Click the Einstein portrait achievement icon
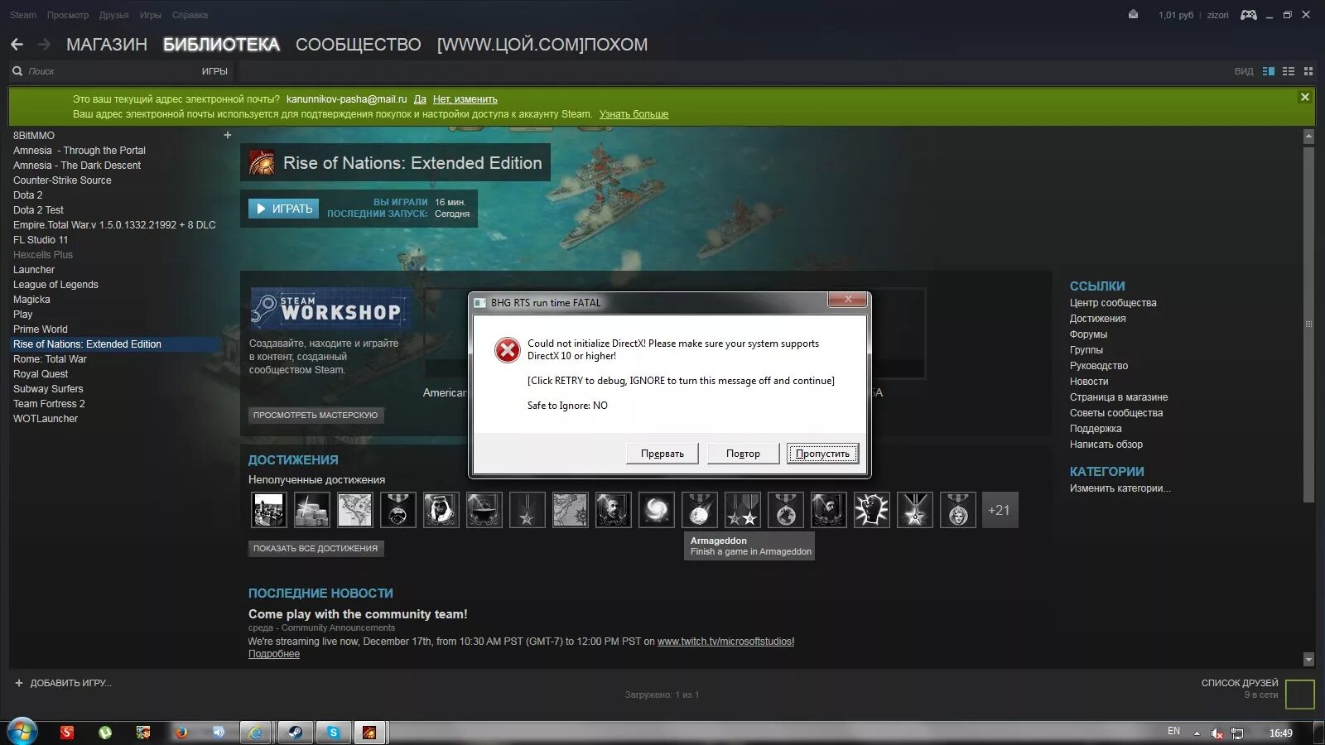The image size is (1325, 745). 614,510
